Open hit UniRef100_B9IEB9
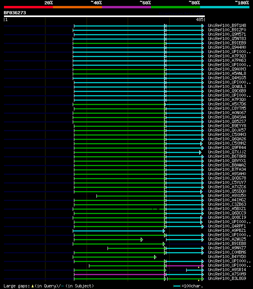The image size is (253, 289). (x=227, y=43)
